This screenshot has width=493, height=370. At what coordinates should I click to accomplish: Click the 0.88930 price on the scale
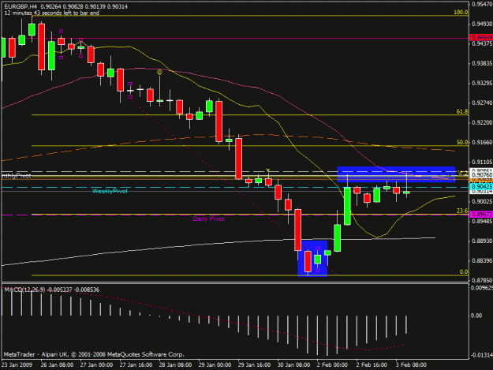[x=482, y=241]
